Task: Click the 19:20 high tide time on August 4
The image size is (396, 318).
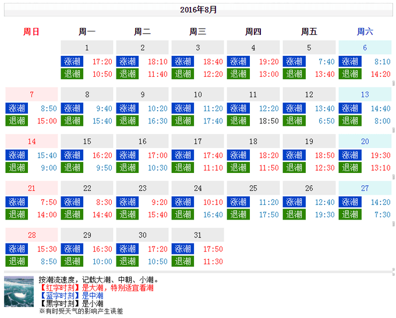Action: pyautogui.click(x=268, y=62)
